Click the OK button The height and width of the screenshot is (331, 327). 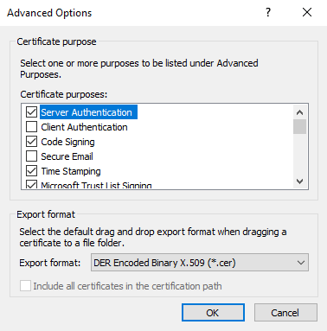[x=213, y=313]
